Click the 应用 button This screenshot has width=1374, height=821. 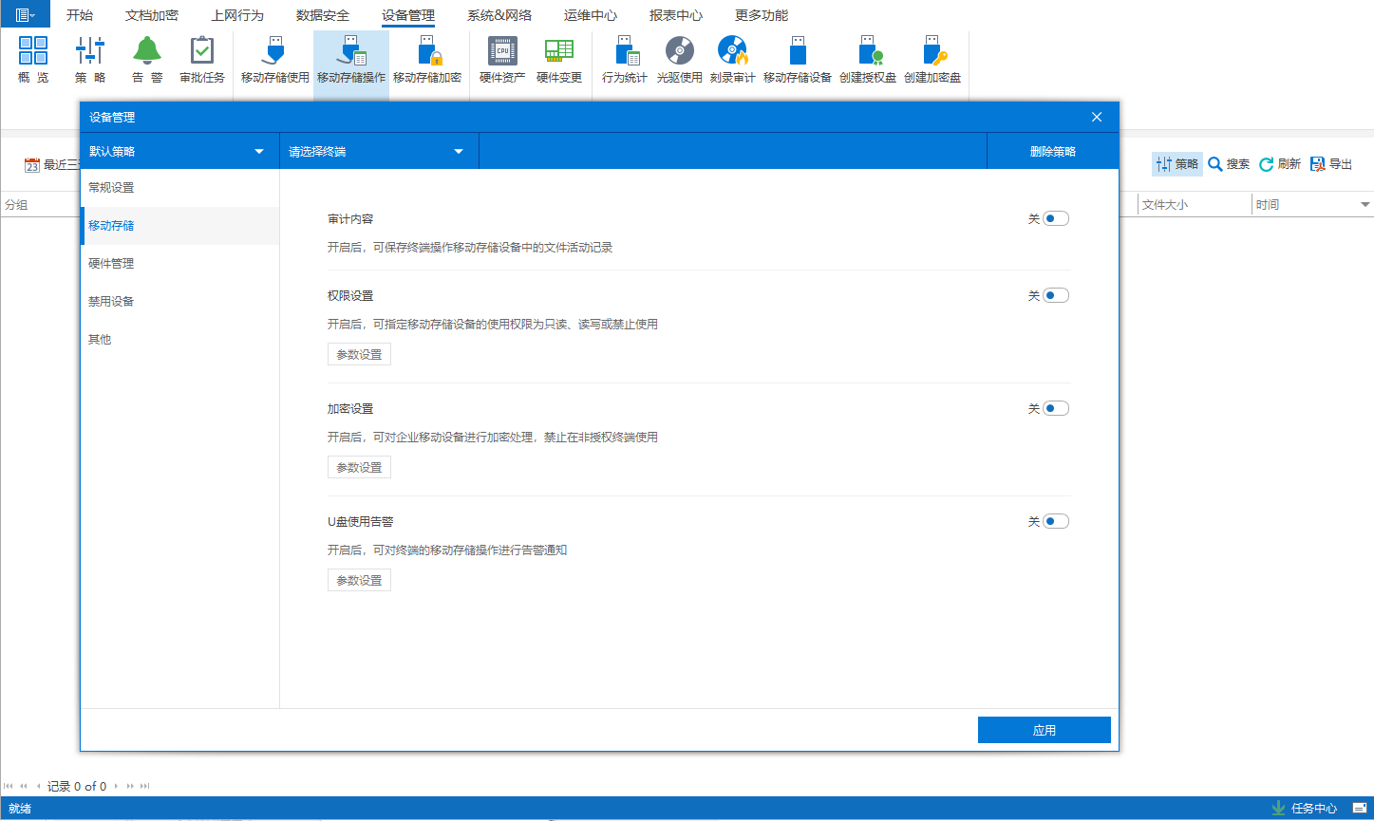[1044, 730]
